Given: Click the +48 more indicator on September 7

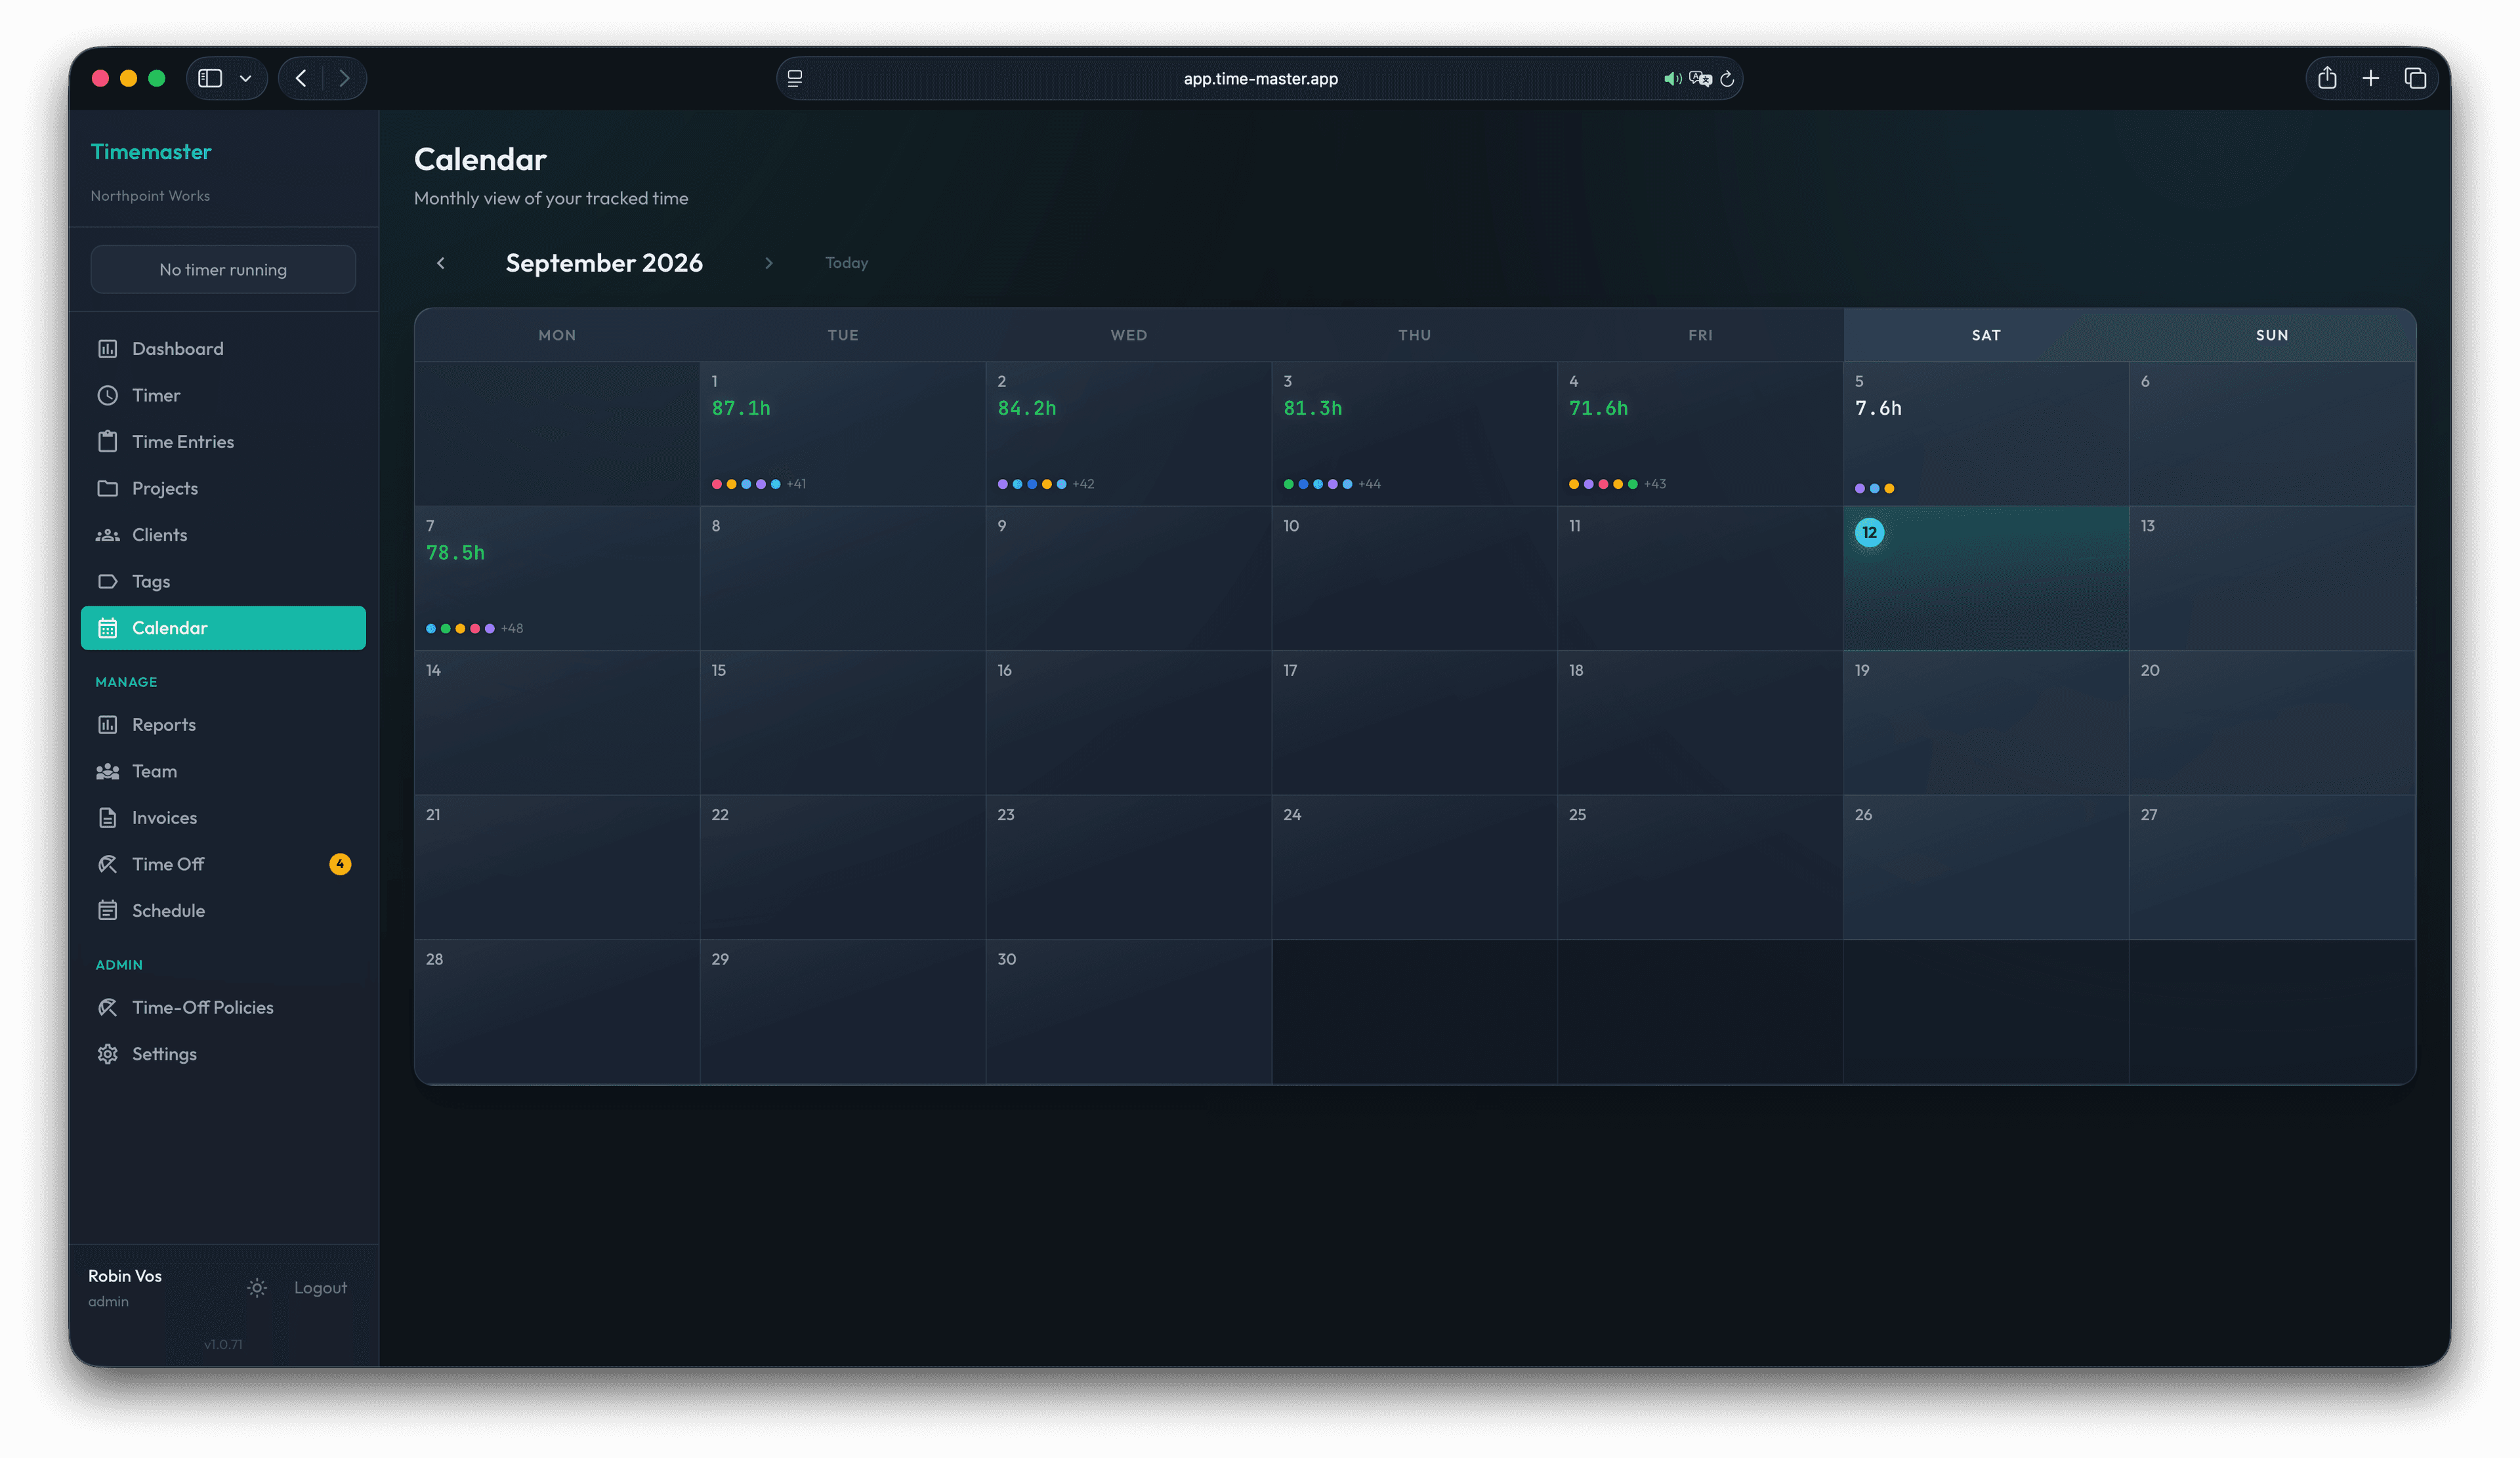Looking at the screenshot, I should [x=512, y=629].
